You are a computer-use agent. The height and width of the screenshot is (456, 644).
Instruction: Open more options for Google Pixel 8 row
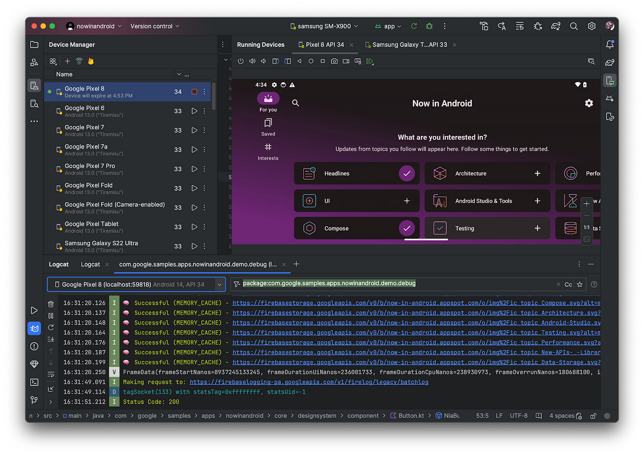coord(205,92)
